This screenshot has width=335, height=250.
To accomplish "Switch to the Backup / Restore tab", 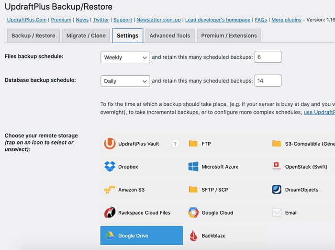I will point(33,35).
